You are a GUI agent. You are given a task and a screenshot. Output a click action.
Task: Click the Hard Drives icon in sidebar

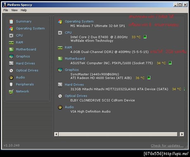11,63
